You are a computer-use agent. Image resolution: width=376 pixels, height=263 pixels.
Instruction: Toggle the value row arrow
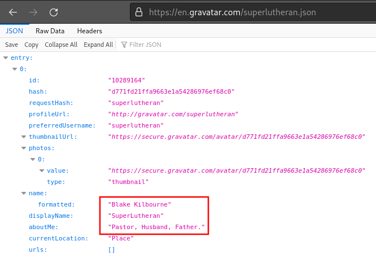point(42,170)
